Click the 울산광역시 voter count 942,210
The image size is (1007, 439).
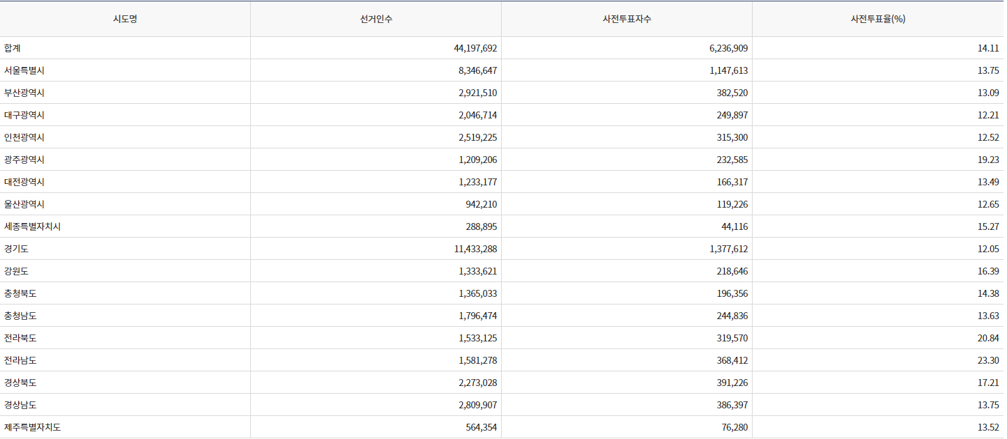(482, 204)
